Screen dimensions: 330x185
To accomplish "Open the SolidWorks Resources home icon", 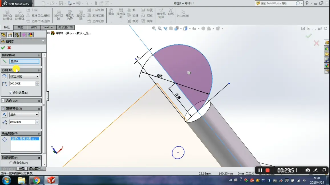I will tap(327, 43).
